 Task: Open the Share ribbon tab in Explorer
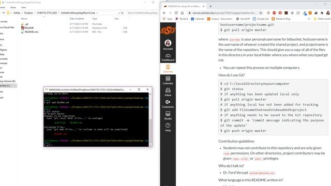[13, 7]
